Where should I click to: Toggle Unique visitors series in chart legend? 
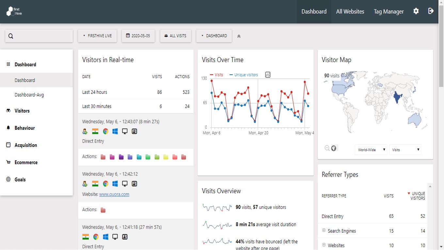point(244,75)
